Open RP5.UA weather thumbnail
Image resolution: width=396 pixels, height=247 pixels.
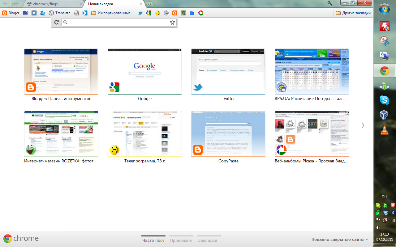tap(312, 72)
